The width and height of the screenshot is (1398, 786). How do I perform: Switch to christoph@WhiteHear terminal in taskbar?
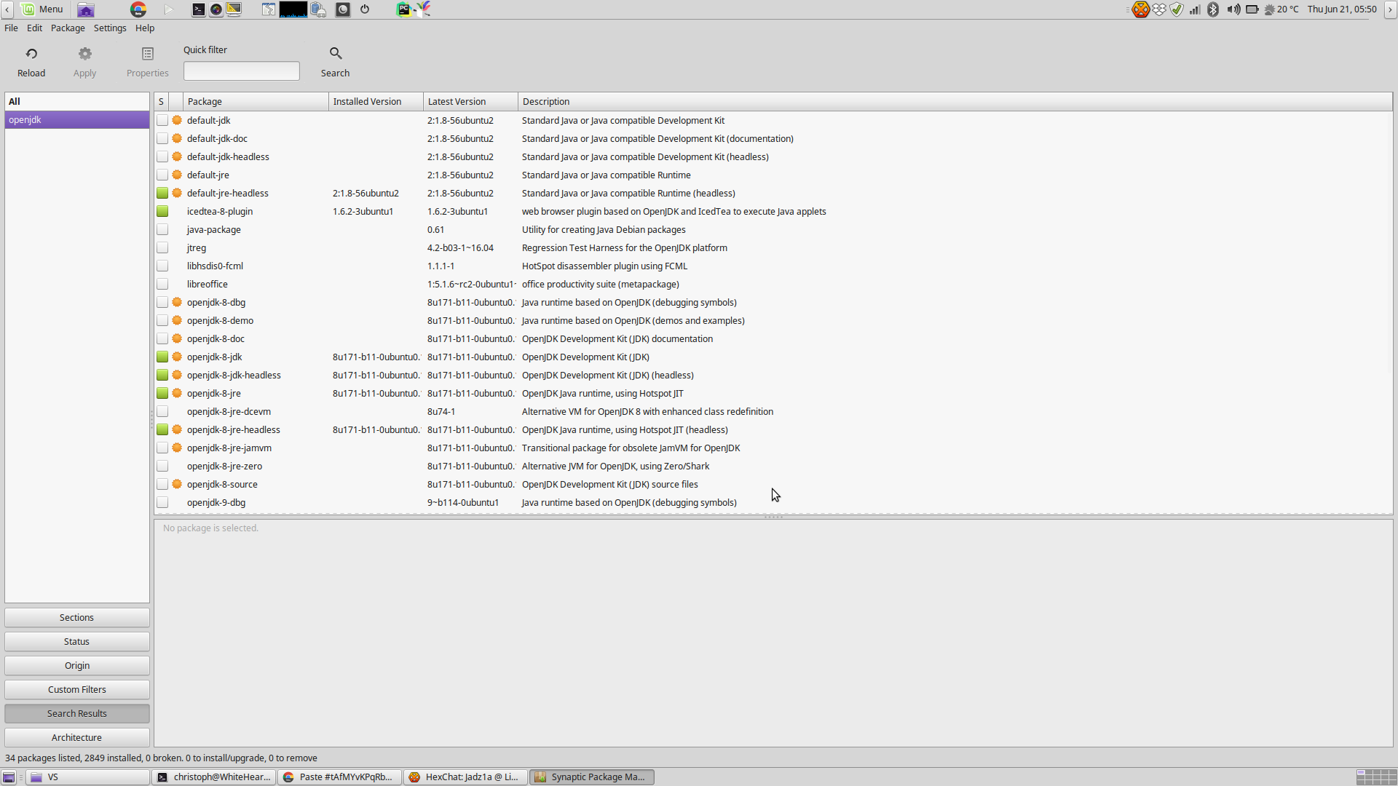pos(214,777)
